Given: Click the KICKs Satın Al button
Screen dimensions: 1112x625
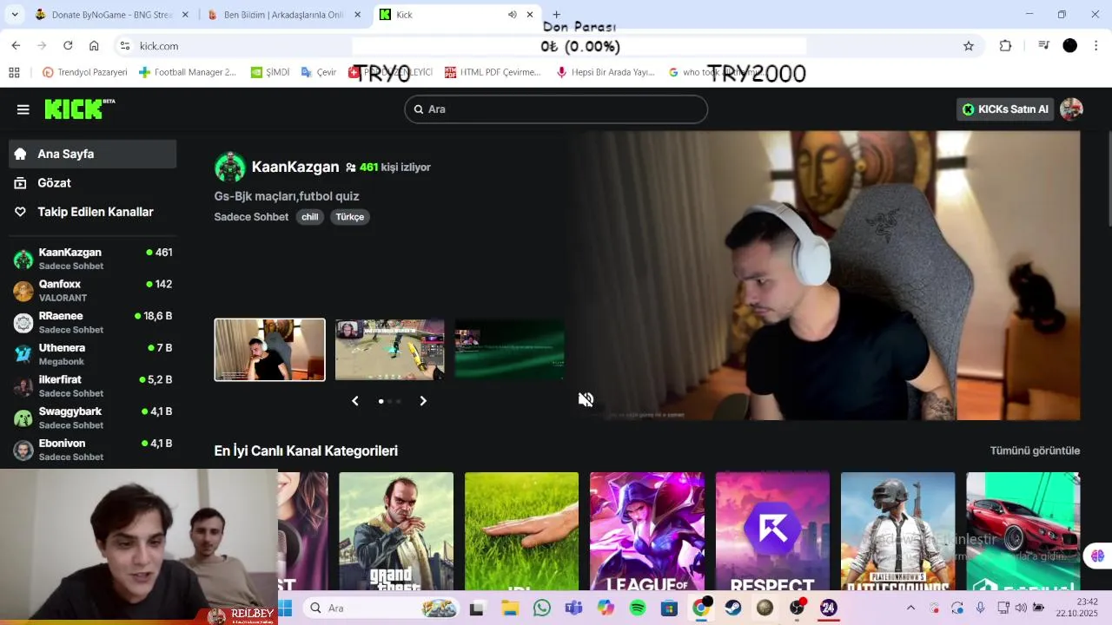Looking at the screenshot, I should pos(1004,109).
